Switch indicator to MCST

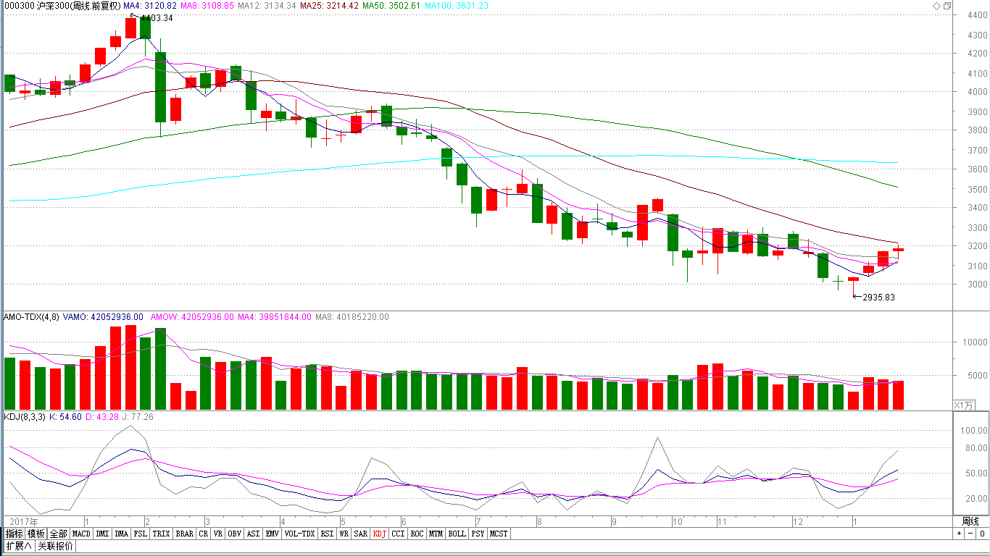click(x=499, y=534)
